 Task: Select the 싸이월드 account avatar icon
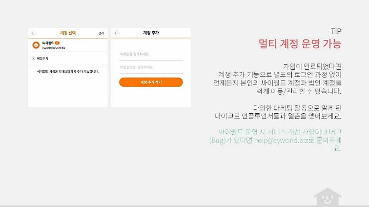click(36, 45)
